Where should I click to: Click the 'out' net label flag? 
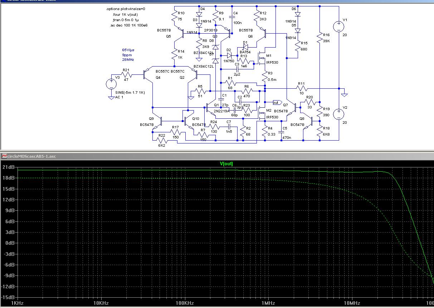click(x=276, y=103)
